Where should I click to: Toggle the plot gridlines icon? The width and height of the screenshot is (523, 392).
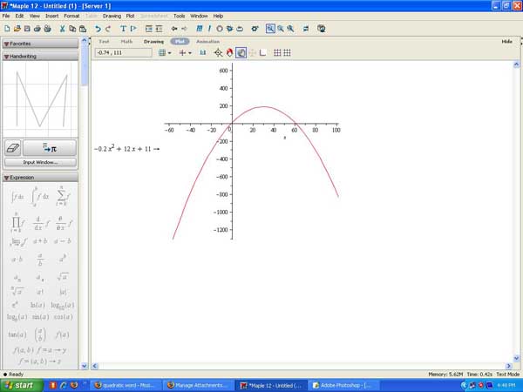point(277,52)
